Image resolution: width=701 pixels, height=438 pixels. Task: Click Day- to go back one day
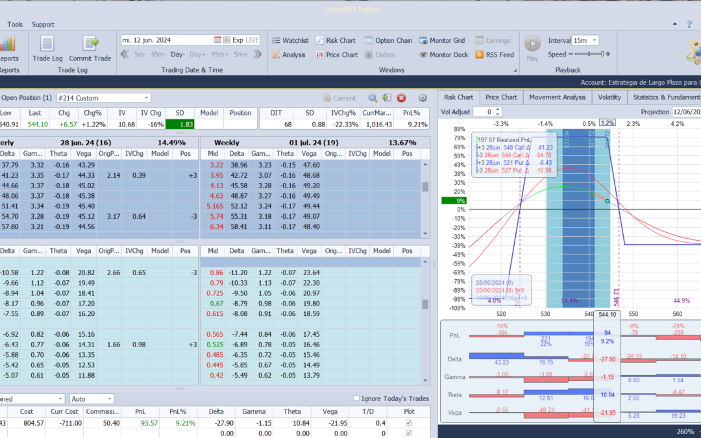[177, 55]
